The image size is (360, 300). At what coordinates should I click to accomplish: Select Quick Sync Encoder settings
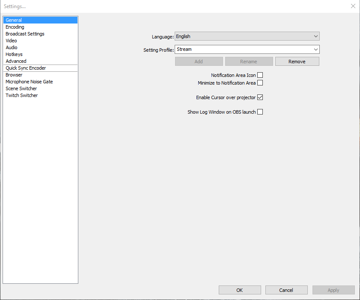click(x=40, y=68)
